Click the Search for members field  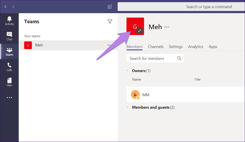tap(155, 58)
